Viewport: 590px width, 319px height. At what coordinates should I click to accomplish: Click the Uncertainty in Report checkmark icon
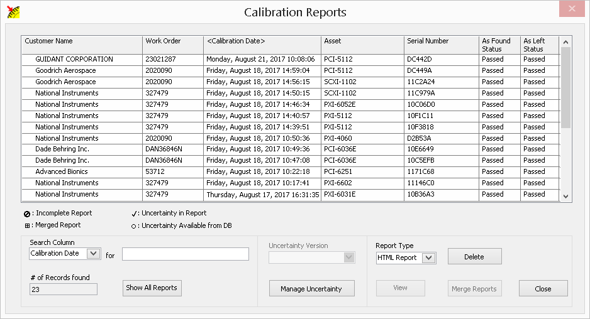point(134,214)
